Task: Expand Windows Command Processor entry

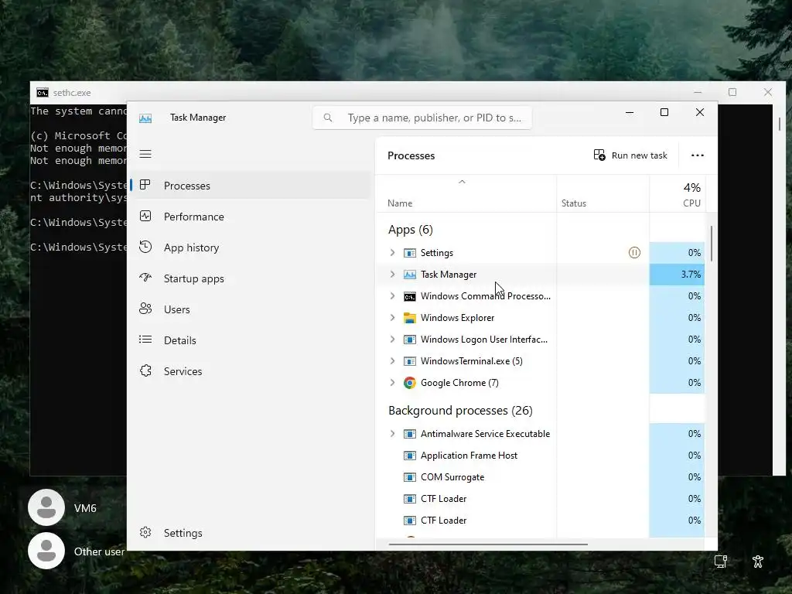Action: click(392, 296)
